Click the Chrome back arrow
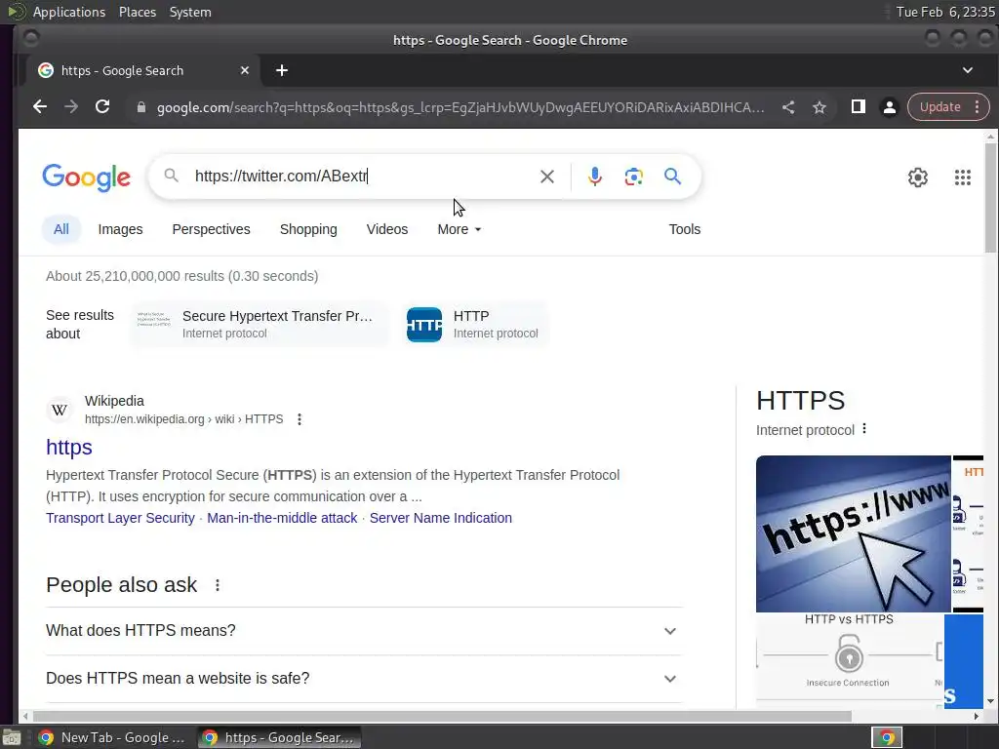This screenshot has width=999, height=749. pos(39,107)
